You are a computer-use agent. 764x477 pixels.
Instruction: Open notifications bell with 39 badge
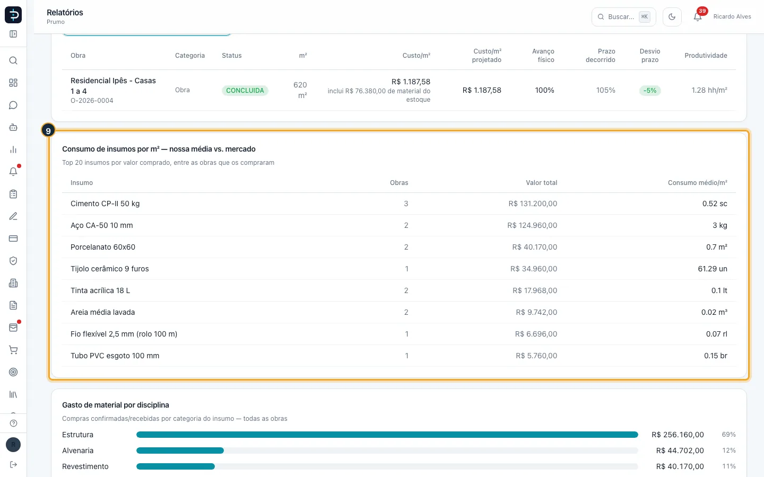(698, 17)
